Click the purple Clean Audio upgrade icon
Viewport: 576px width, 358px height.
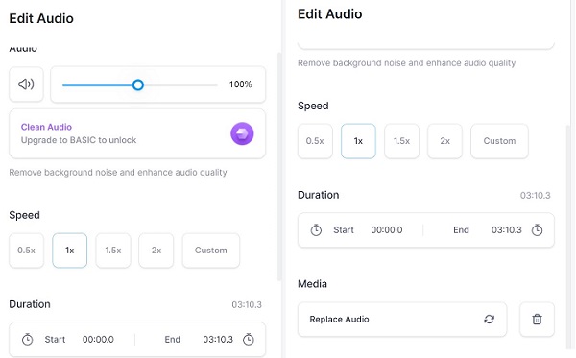click(242, 133)
